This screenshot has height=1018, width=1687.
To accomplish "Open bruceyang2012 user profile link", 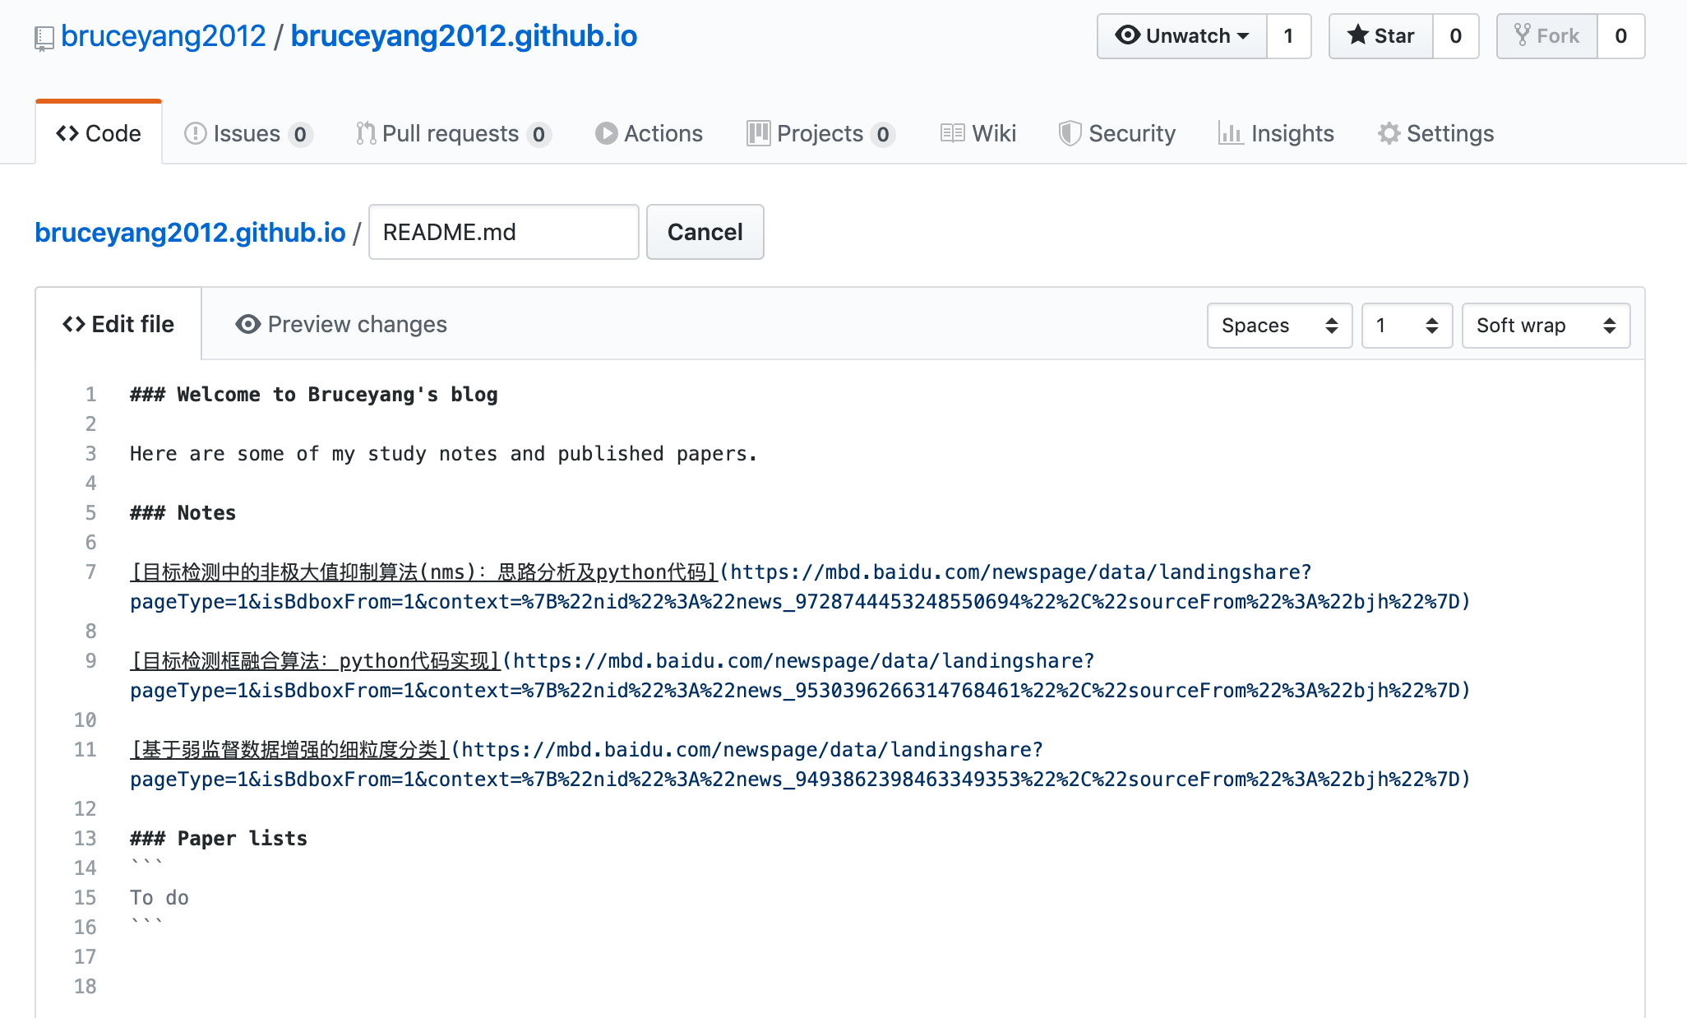I will (164, 36).
